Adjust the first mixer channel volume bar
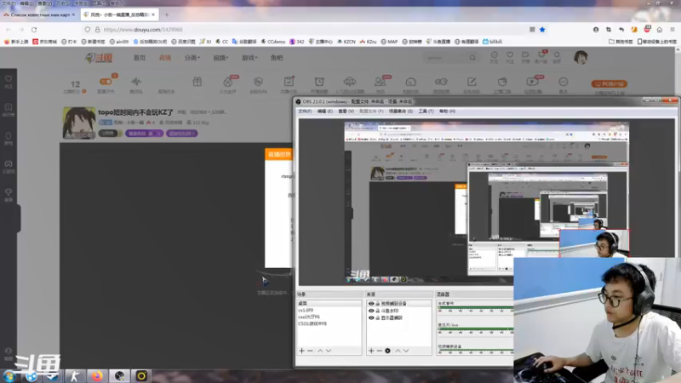 click(475, 309)
